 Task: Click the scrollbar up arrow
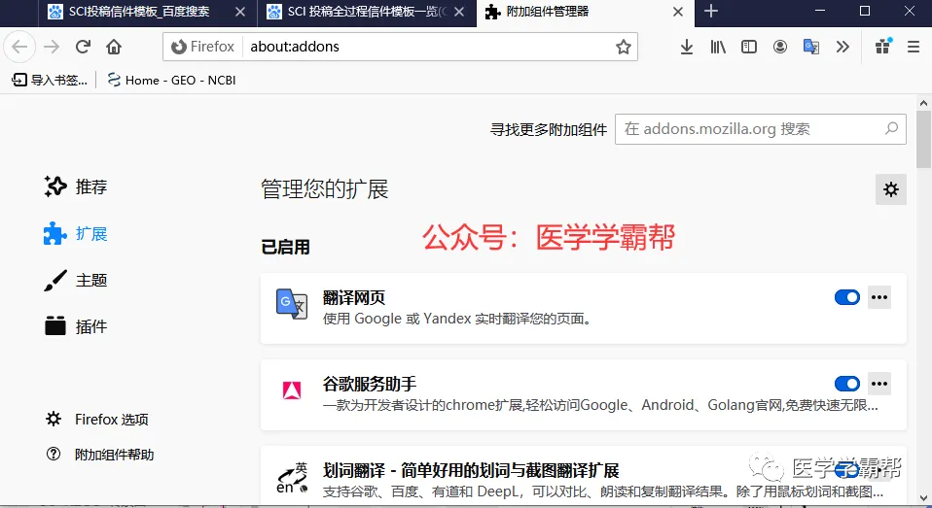coord(923,103)
